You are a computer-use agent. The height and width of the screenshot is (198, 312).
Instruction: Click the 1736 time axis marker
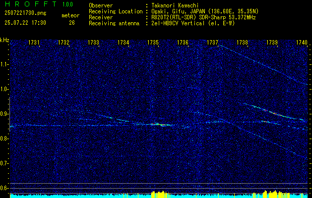[x=183, y=42]
